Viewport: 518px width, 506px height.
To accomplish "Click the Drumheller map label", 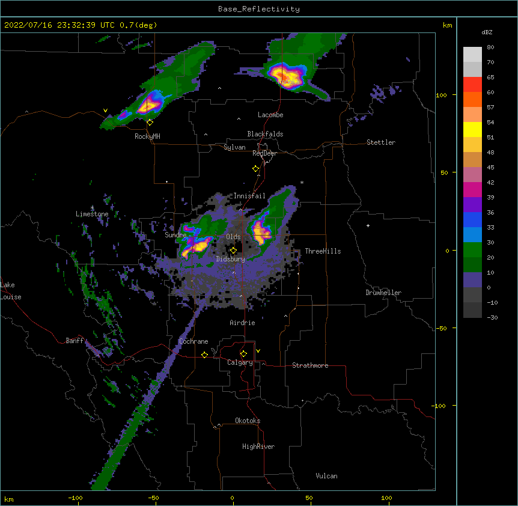I will (383, 293).
